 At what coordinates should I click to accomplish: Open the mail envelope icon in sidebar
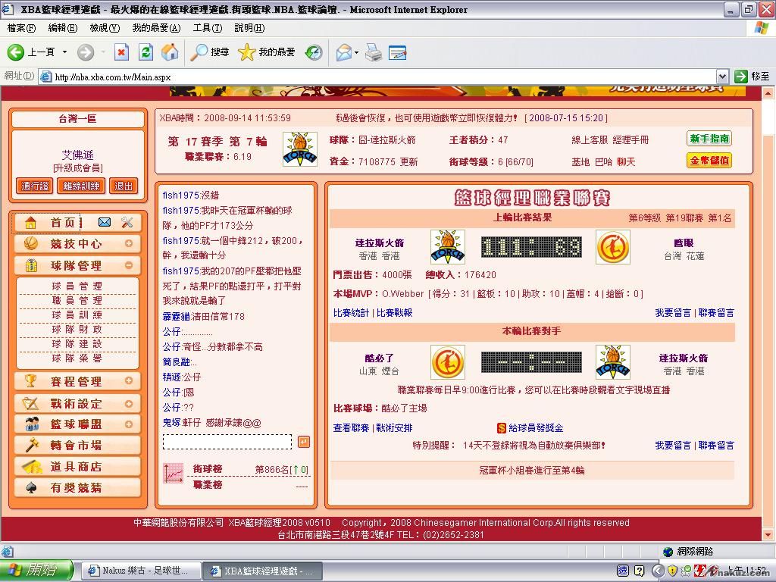tap(105, 222)
